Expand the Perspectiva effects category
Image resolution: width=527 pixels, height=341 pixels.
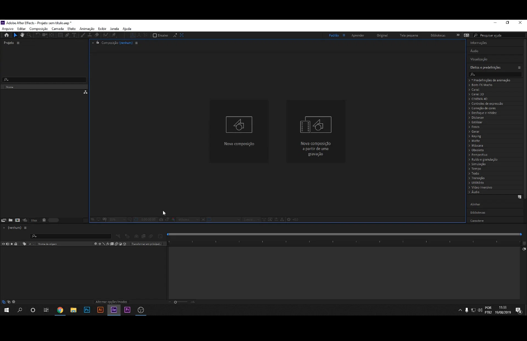point(469,155)
